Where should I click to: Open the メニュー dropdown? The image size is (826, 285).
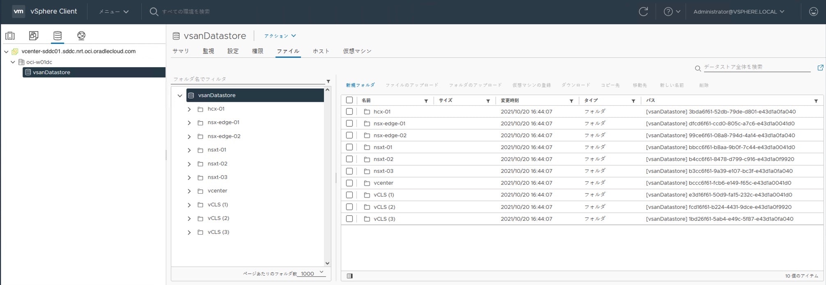pos(114,11)
